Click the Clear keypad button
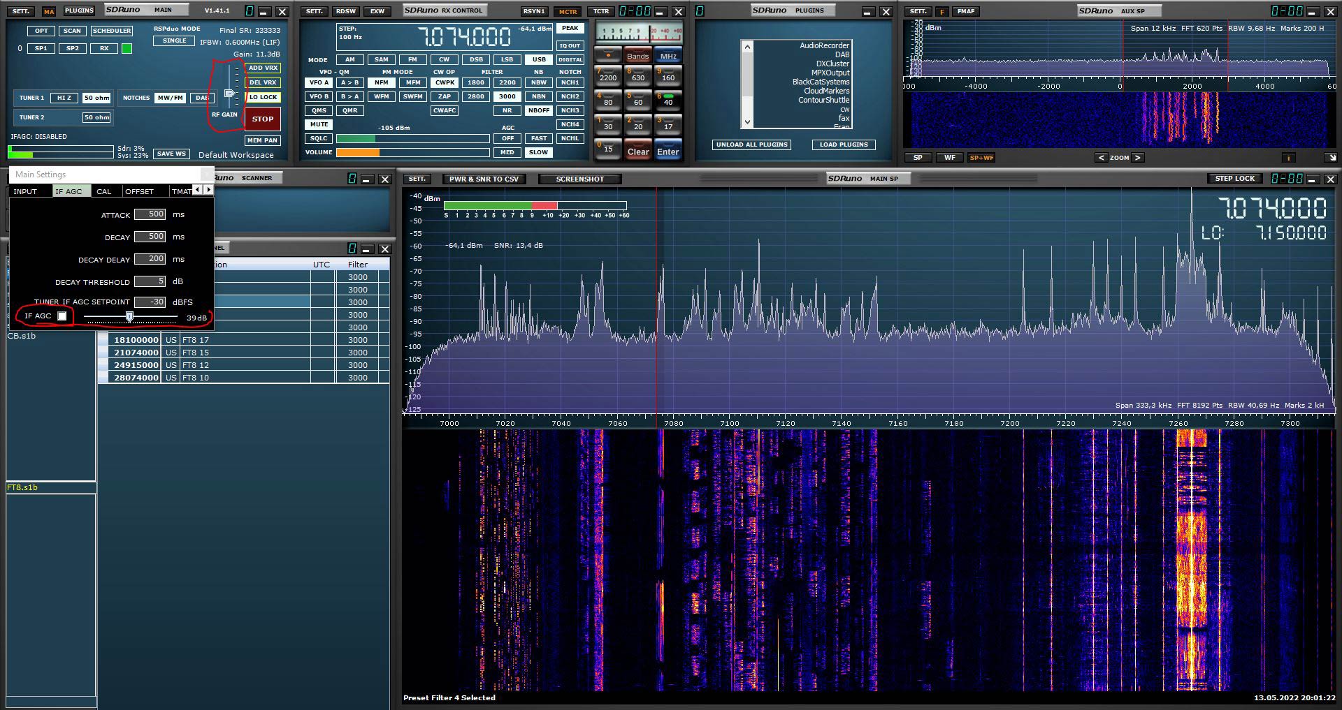Image resolution: width=1342 pixels, height=710 pixels. (x=637, y=151)
